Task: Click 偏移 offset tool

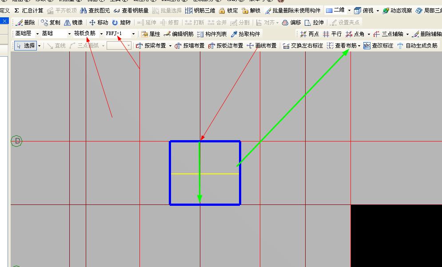Action: pyautogui.click(x=292, y=23)
